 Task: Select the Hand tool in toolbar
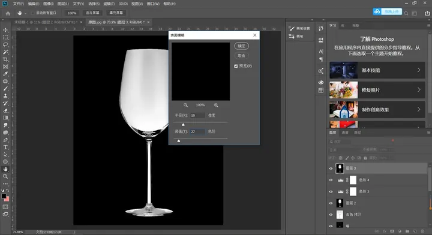coord(5,169)
